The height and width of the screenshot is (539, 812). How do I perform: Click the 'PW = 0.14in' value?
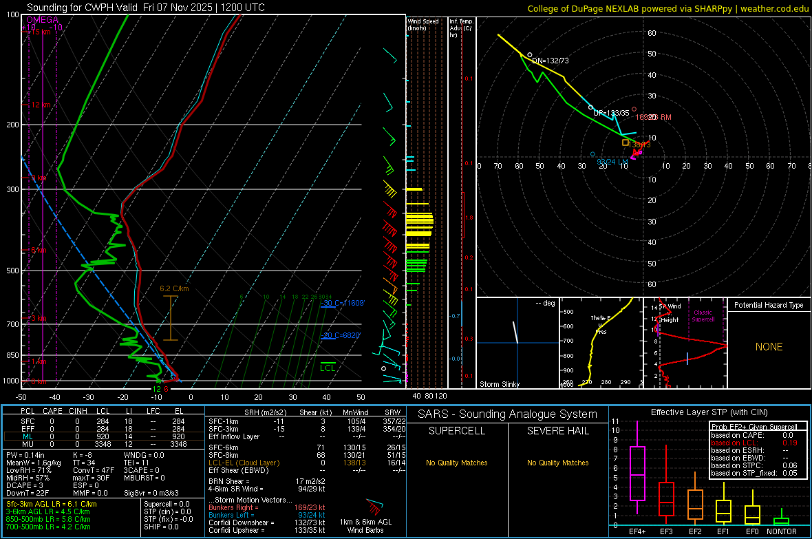pos(25,455)
